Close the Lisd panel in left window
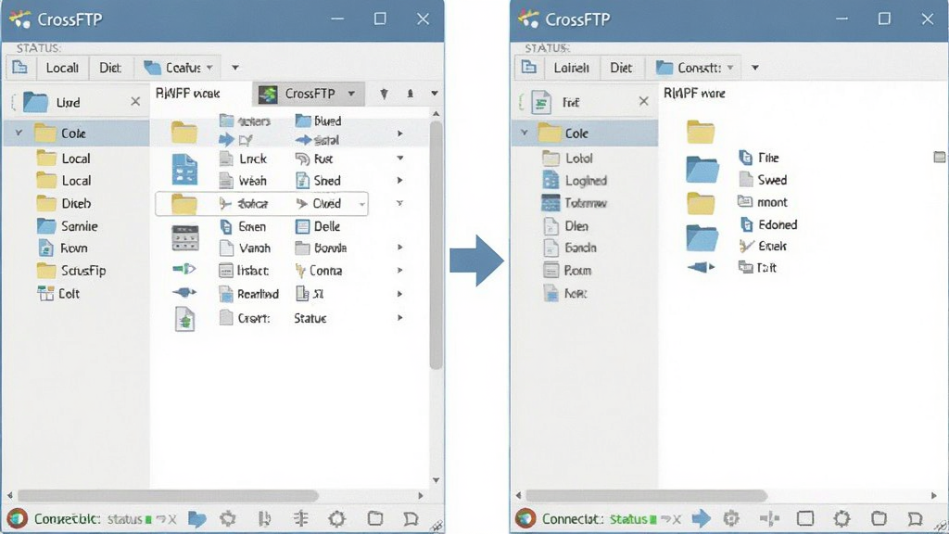 pyautogui.click(x=135, y=102)
